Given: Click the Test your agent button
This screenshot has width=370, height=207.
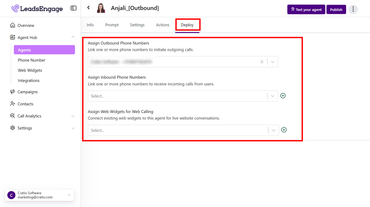Looking at the screenshot, I should [306, 9].
